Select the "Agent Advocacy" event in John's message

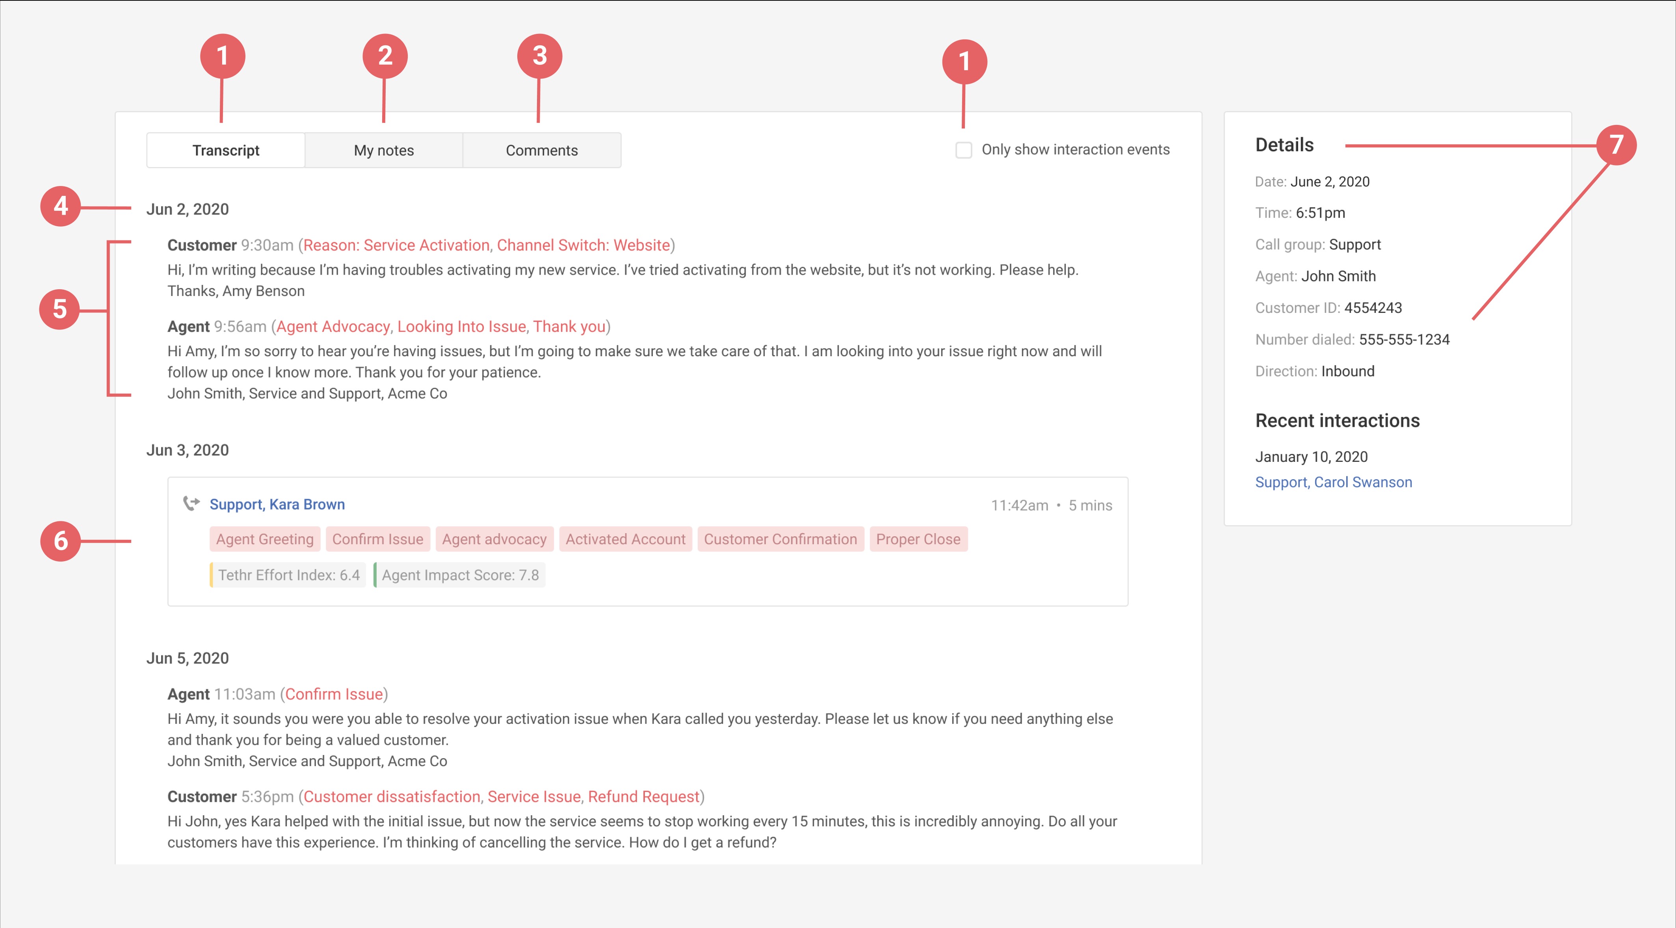click(x=333, y=326)
